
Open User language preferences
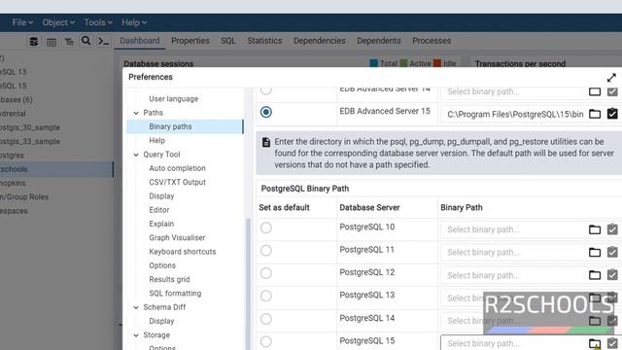173,99
